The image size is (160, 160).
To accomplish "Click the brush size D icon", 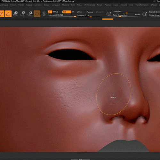I will pyautogui.click(x=145, y=14).
